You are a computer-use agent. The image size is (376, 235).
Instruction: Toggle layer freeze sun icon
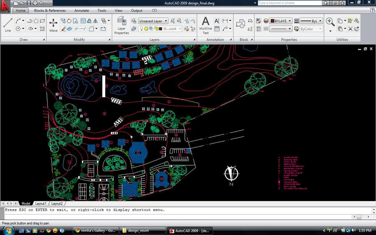point(146,29)
